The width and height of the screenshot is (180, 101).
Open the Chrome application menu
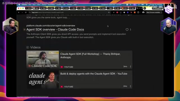coord(24,5)
